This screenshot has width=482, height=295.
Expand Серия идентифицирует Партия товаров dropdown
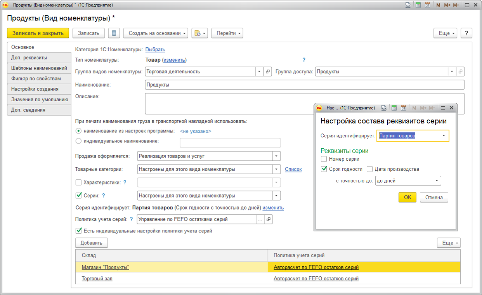(444, 136)
